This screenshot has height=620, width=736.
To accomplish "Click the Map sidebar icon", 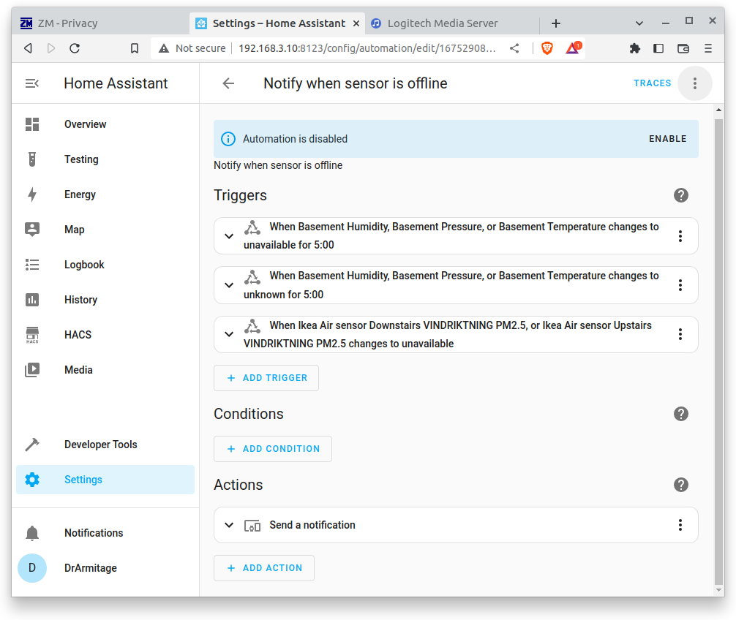I will click(32, 230).
